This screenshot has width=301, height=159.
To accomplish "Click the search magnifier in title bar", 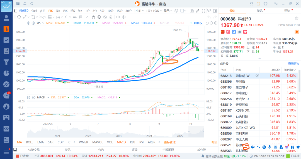I will pos(32,4).
